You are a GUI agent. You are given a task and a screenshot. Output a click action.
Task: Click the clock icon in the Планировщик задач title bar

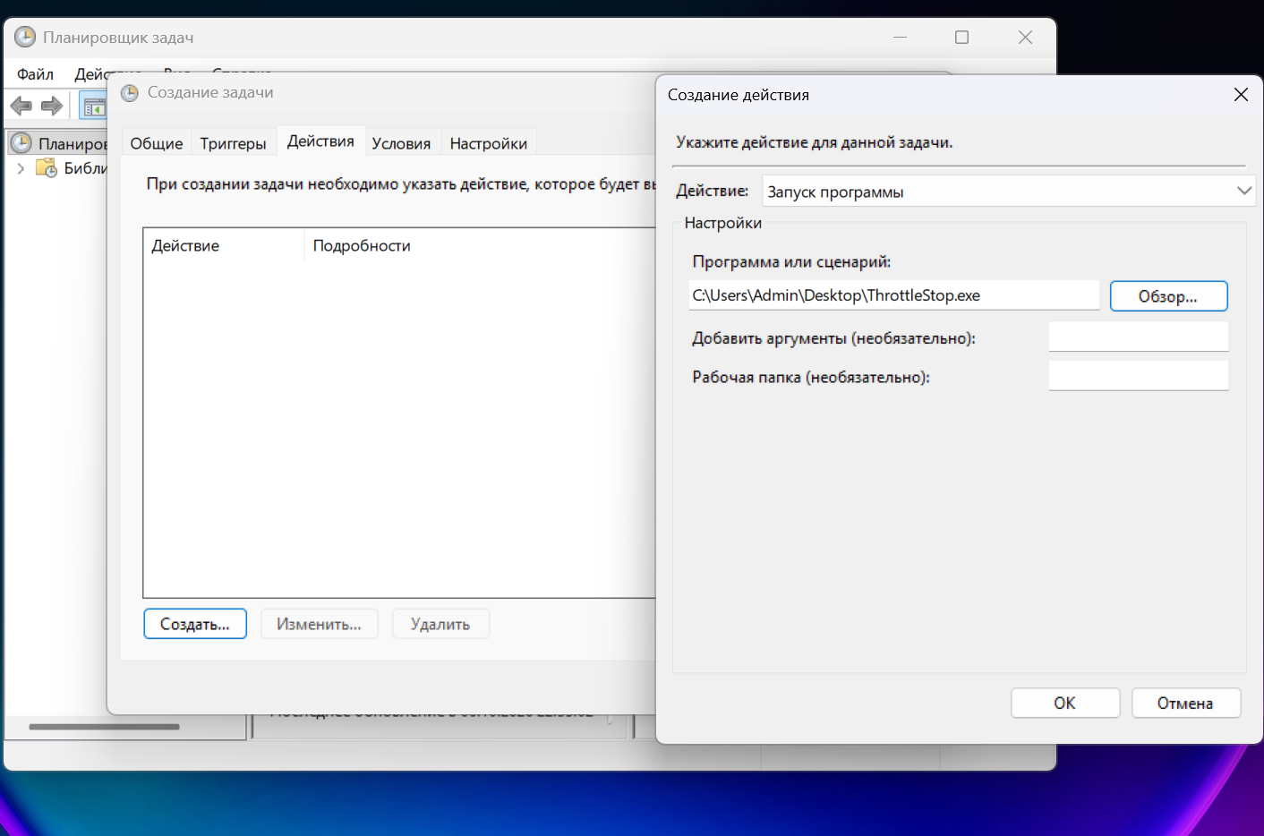click(25, 37)
